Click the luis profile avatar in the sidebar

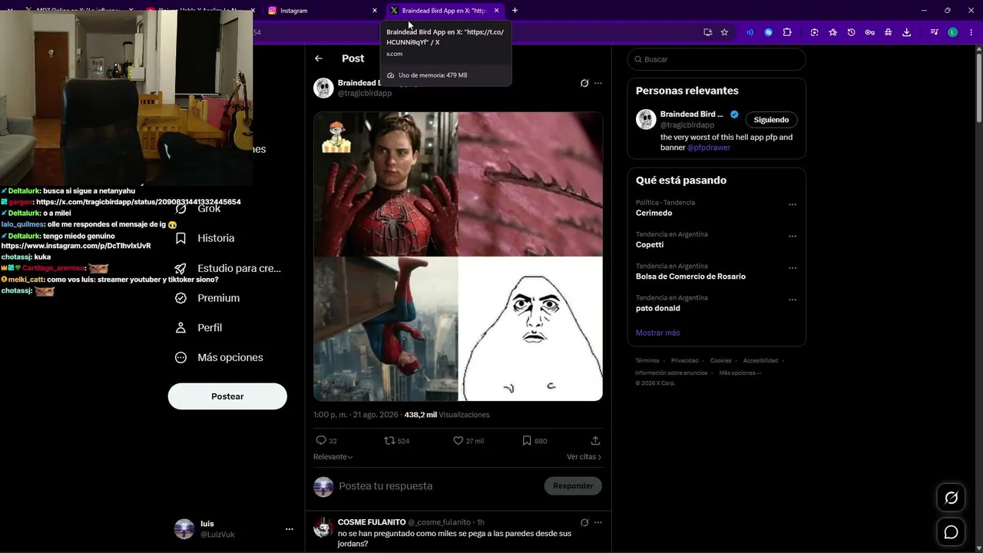click(x=184, y=528)
